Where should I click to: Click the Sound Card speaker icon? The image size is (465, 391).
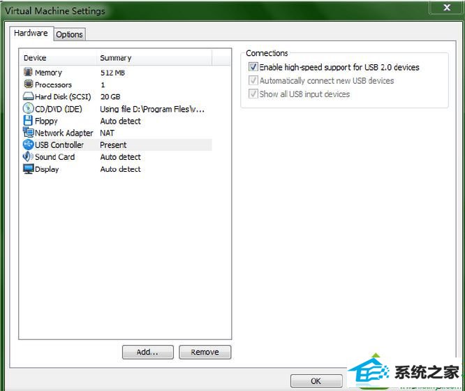pos(28,156)
